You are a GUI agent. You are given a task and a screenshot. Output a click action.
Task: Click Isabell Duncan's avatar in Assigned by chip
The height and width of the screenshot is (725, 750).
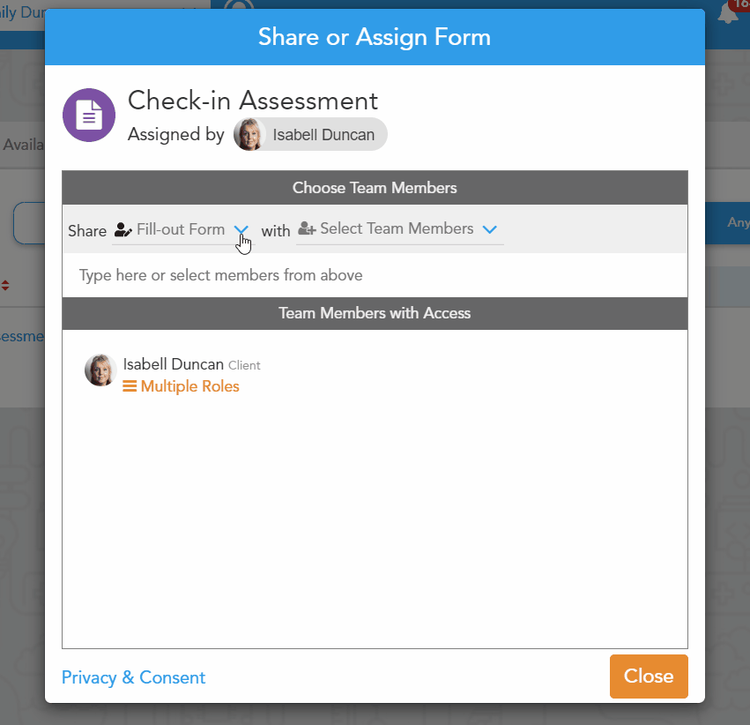coord(249,135)
